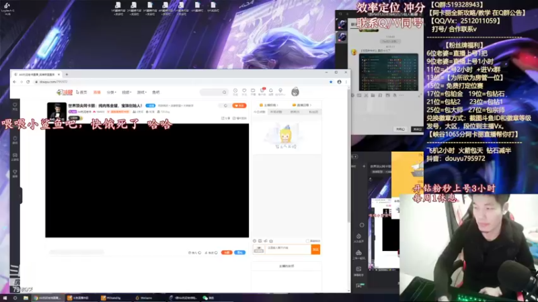This screenshot has height=302, width=538.
Task: Click the orange pill button under the player
Action: [227, 252]
